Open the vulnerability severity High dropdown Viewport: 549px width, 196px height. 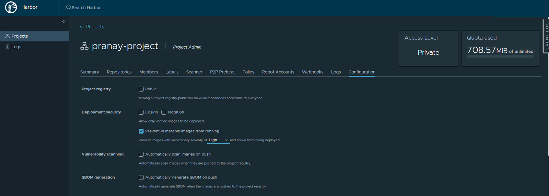(x=219, y=140)
